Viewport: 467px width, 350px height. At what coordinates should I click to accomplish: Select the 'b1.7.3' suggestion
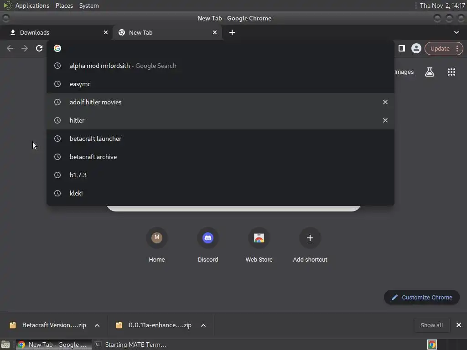220,175
